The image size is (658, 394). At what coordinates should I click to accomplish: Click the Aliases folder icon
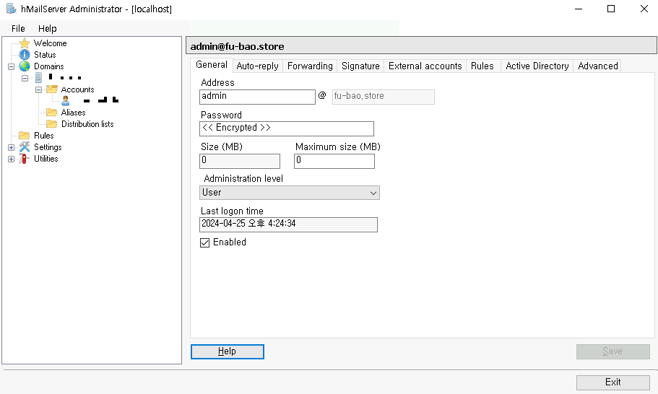pos(52,113)
